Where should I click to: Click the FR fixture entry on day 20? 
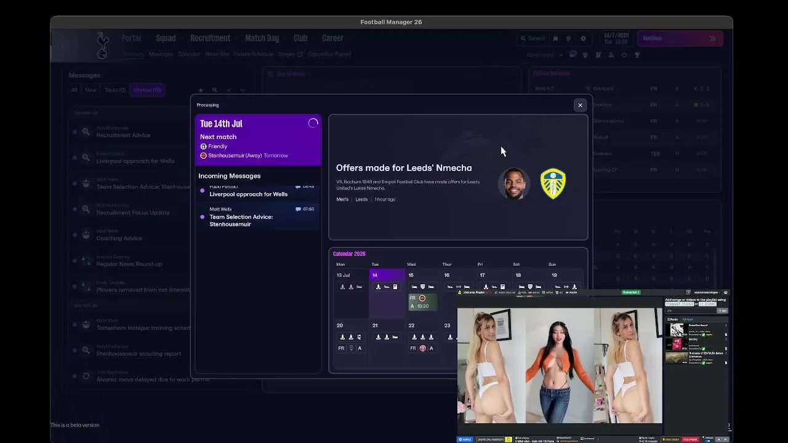click(350, 348)
